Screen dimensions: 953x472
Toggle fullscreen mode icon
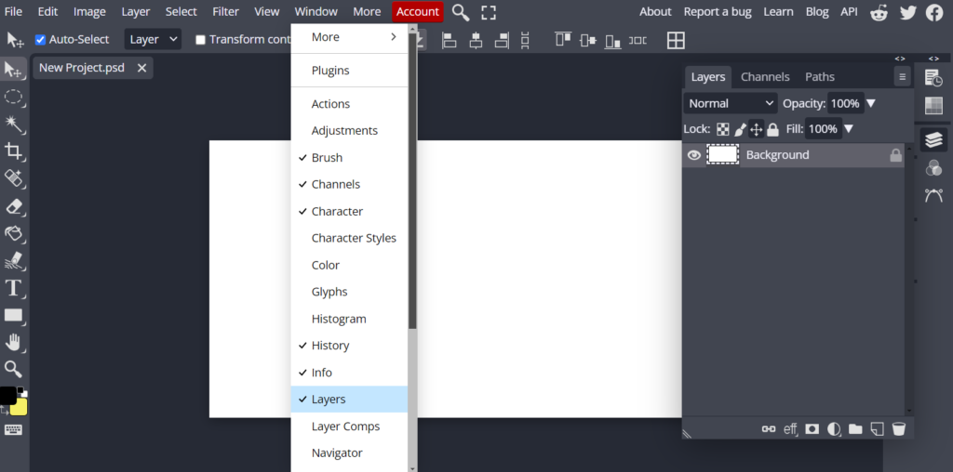[488, 11]
